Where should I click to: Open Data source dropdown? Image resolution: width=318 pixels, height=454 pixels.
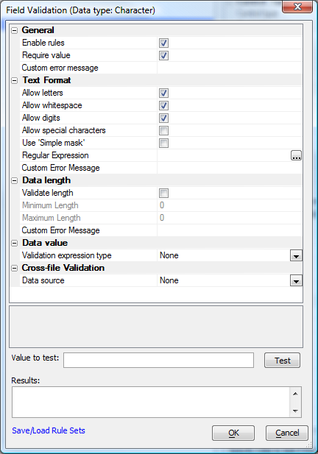point(296,280)
